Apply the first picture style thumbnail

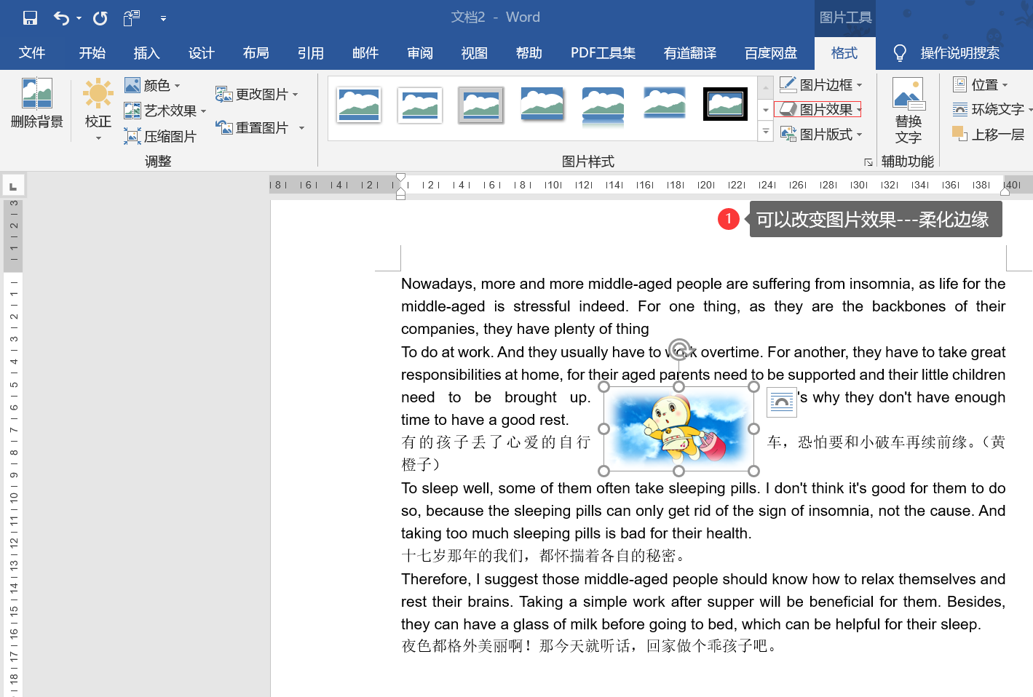[359, 105]
